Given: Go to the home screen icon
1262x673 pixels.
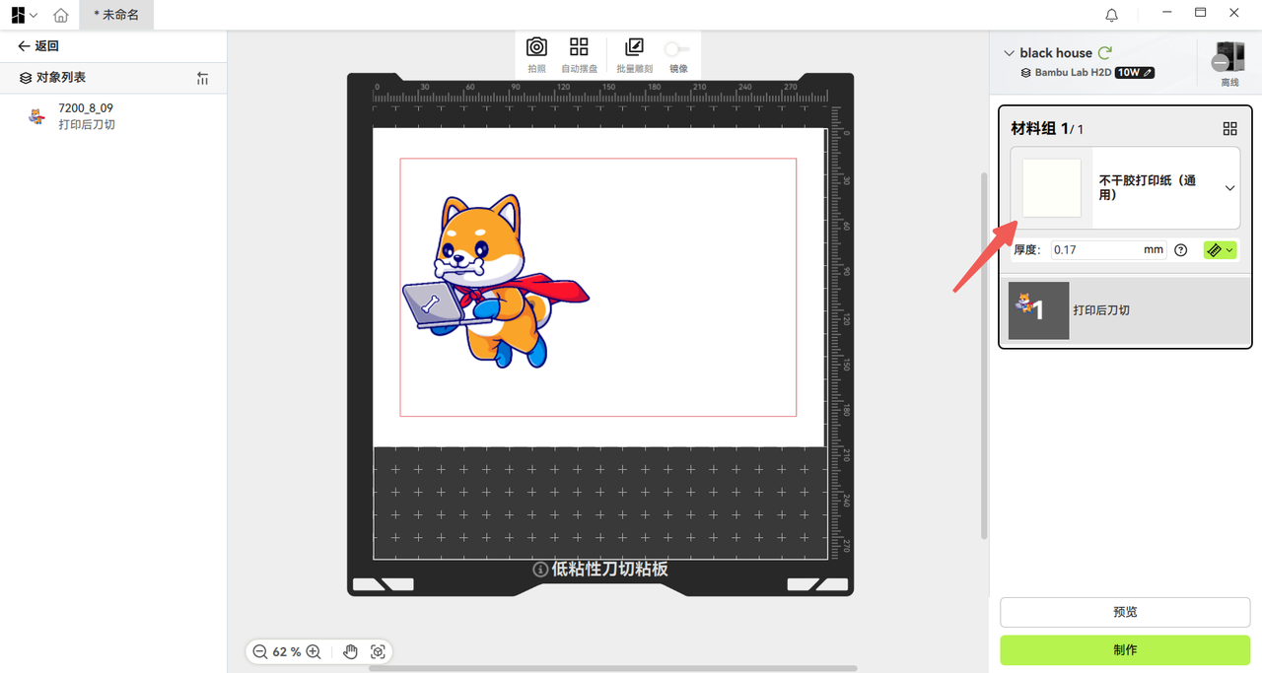Looking at the screenshot, I should click(x=61, y=15).
